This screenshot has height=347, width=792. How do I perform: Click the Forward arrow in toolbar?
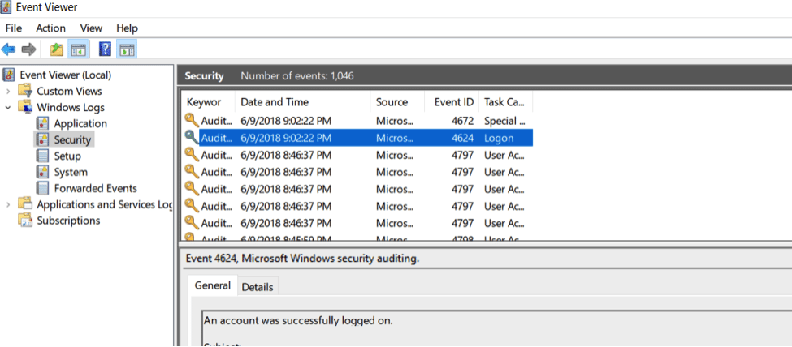28,49
